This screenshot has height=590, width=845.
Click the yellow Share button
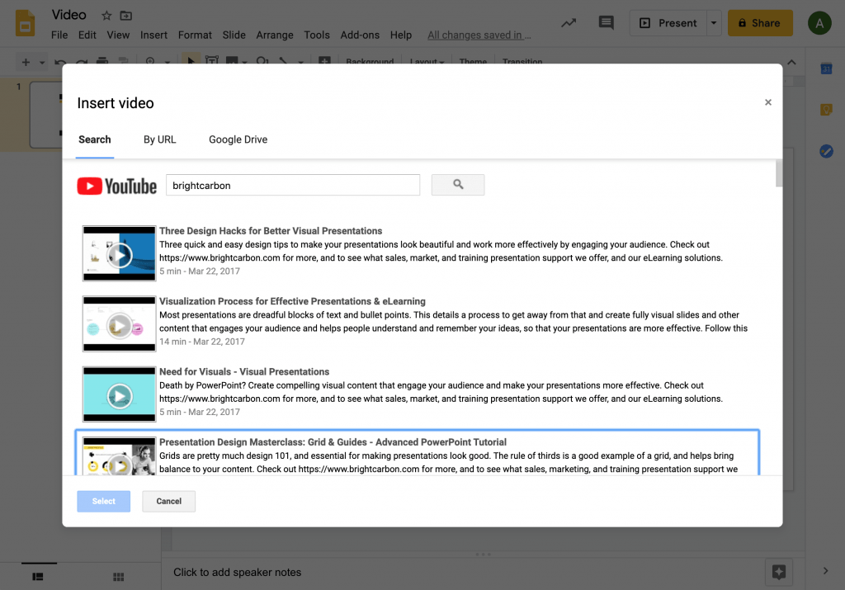pos(759,22)
